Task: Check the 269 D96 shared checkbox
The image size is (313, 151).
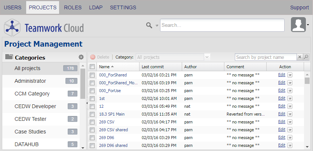Action: point(92,146)
